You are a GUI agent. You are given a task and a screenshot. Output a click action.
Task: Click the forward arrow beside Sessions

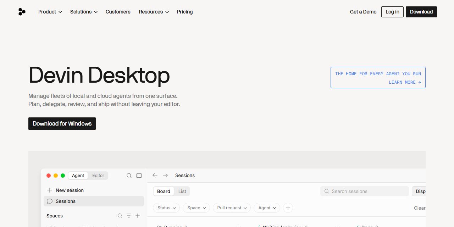[165, 175]
